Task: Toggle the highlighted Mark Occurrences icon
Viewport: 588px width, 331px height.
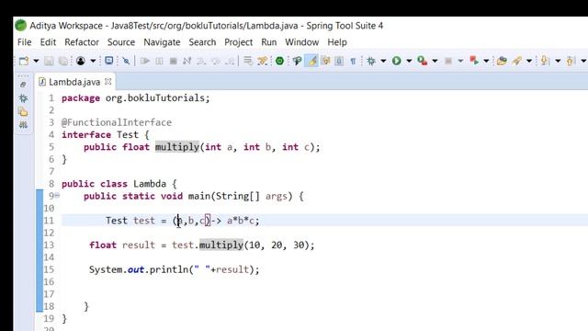Action: 311,61
